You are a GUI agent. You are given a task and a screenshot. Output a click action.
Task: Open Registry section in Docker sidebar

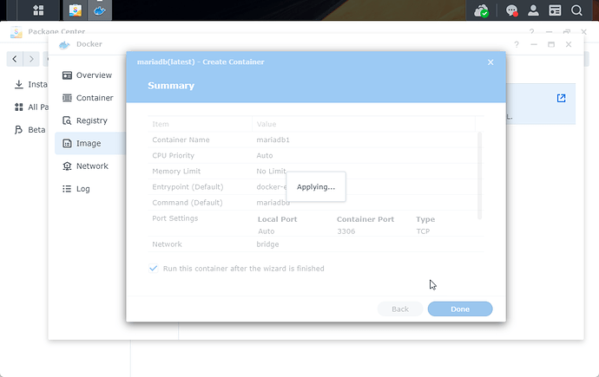(90, 120)
